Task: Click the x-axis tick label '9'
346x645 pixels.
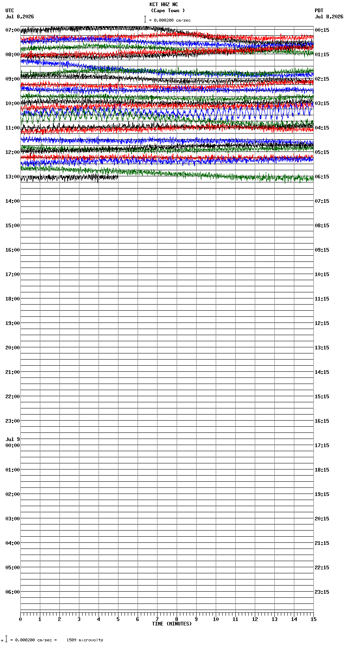Action: 196,619
